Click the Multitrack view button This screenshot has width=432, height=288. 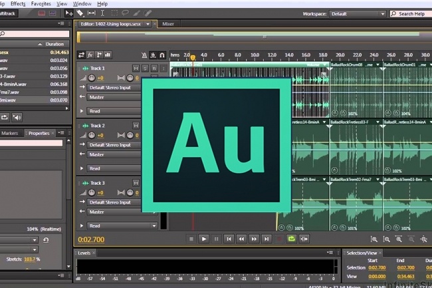point(7,13)
